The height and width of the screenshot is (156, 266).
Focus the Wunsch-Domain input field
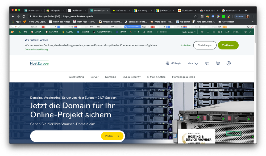tap(66, 136)
